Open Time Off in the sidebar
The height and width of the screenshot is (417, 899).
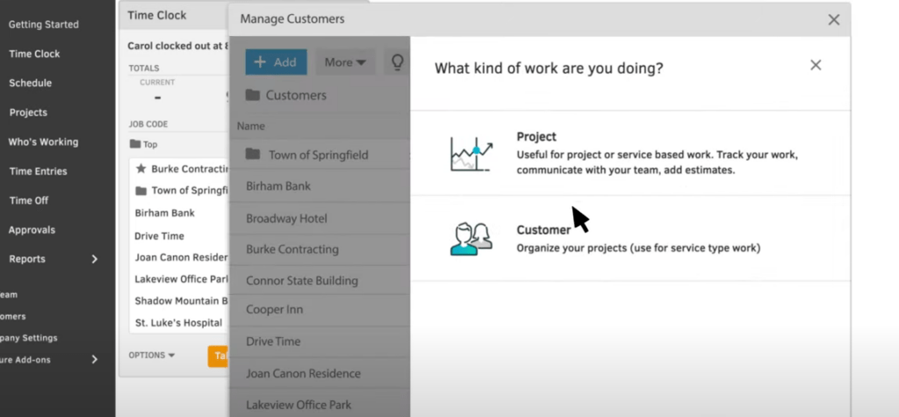pyautogui.click(x=29, y=201)
